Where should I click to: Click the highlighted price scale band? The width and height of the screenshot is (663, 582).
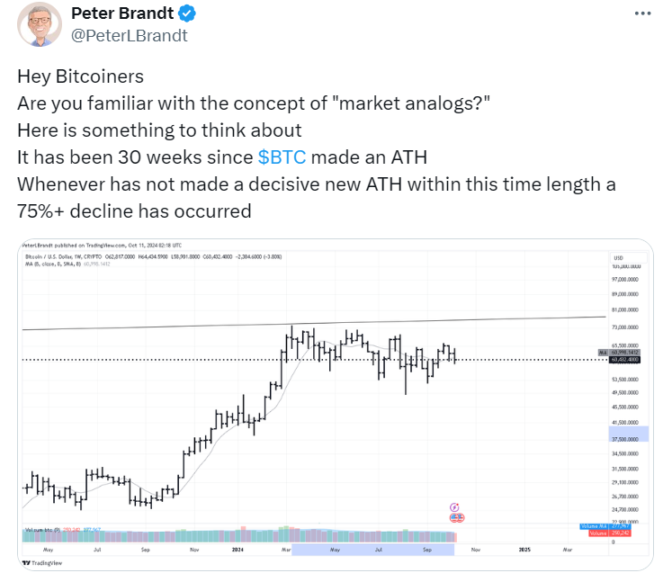tap(628, 434)
